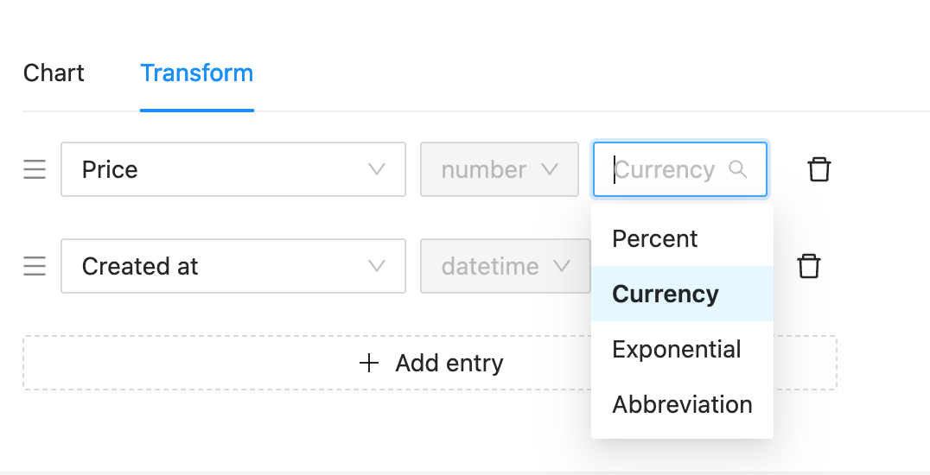Click the magnifier icon in the Currency field
The image size is (930, 475).
click(738, 169)
